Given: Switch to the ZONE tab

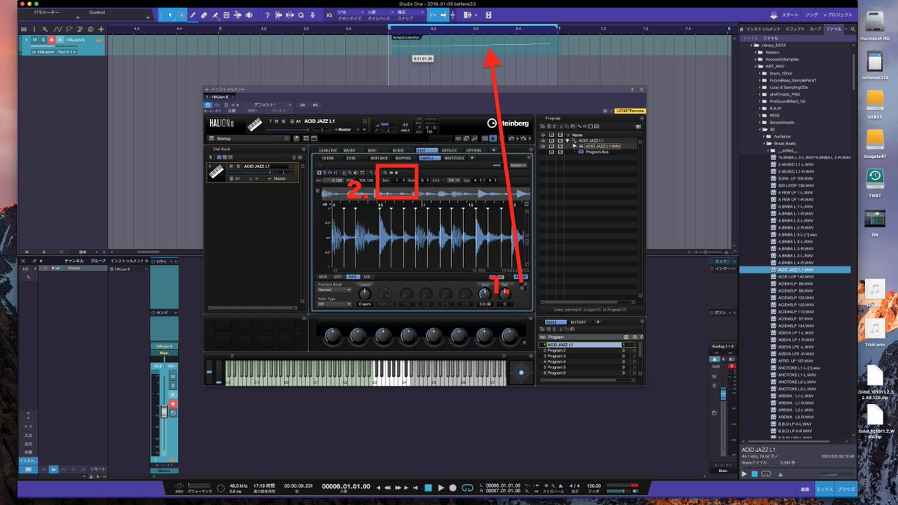Looking at the screenshot, I should pyautogui.click(x=351, y=158).
